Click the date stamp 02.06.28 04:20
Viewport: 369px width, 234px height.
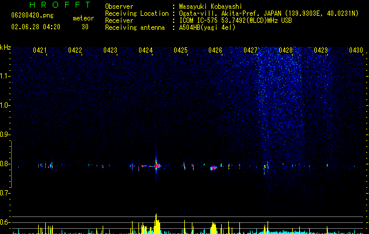(36, 27)
